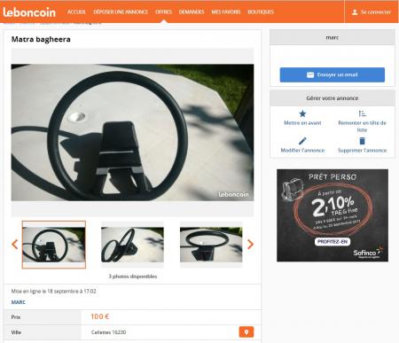
Task: Open the orange map pin location button
Action: point(246,332)
